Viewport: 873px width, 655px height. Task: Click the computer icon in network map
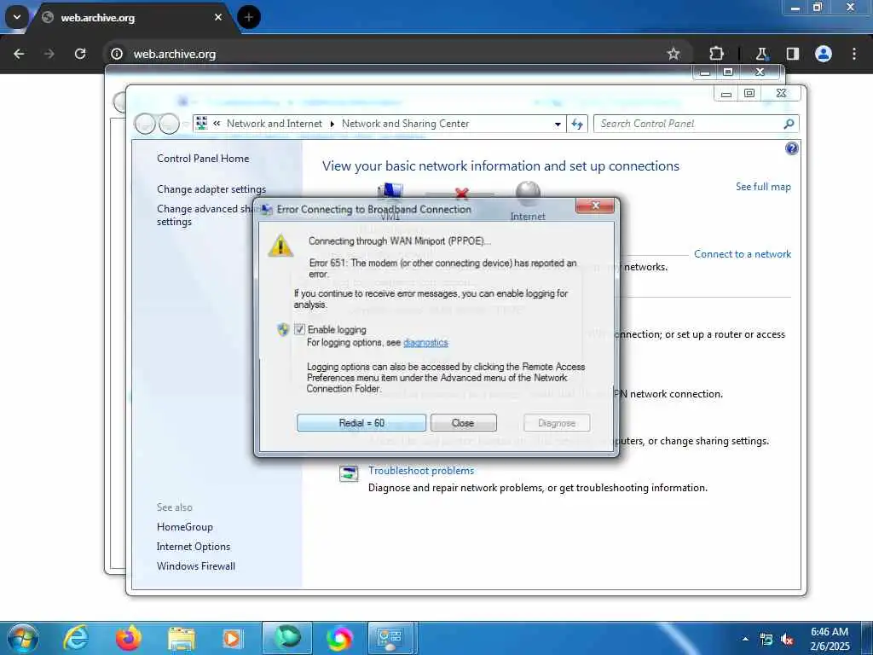pyautogui.click(x=390, y=192)
